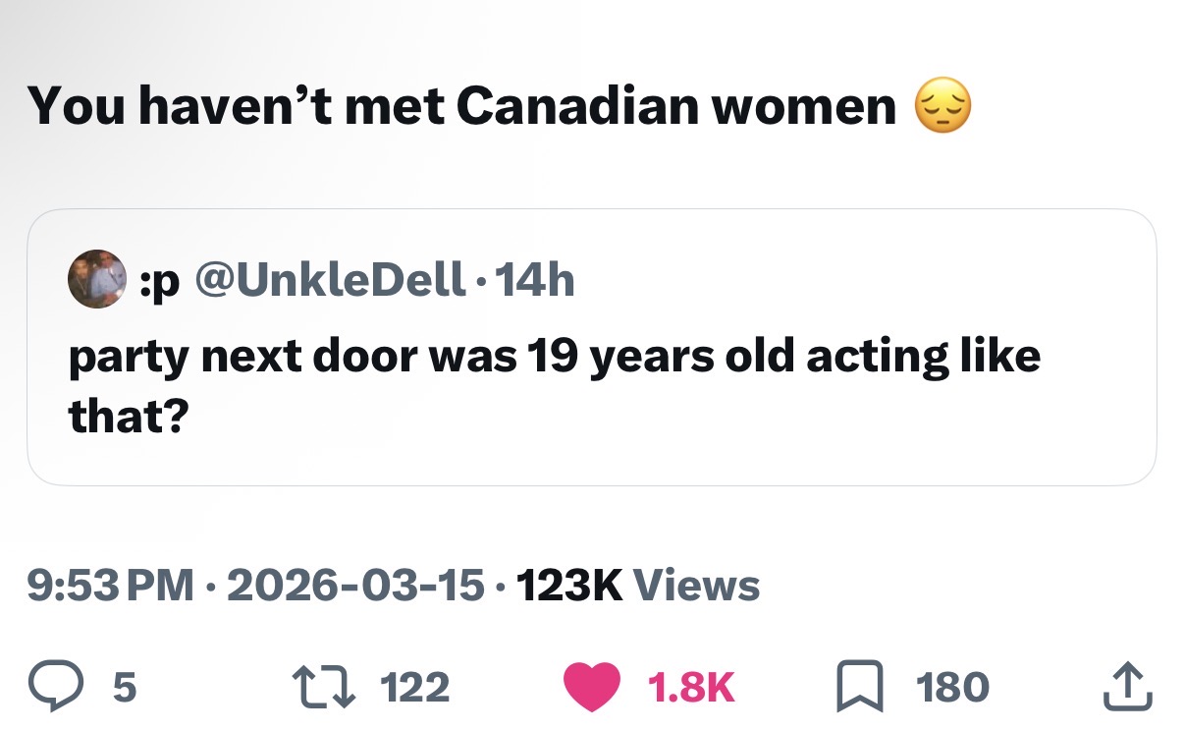
Task: Click the "You haven't met Canadian women" text
Action: [x=461, y=107]
